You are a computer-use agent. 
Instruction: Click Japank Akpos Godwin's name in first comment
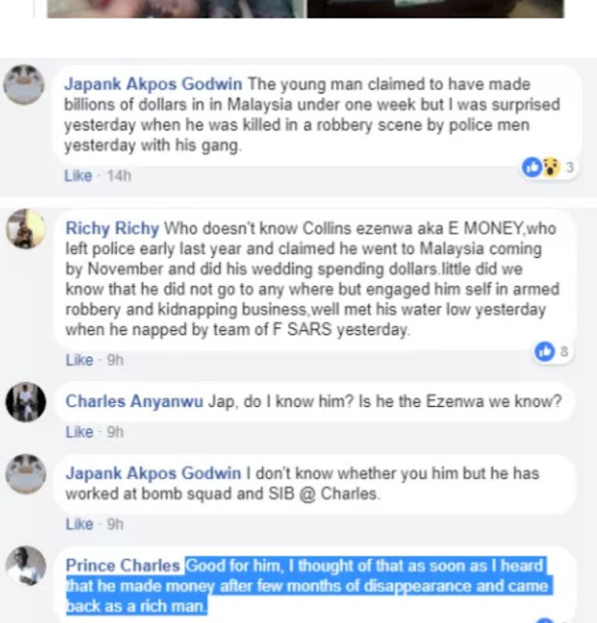click(154, 85)
